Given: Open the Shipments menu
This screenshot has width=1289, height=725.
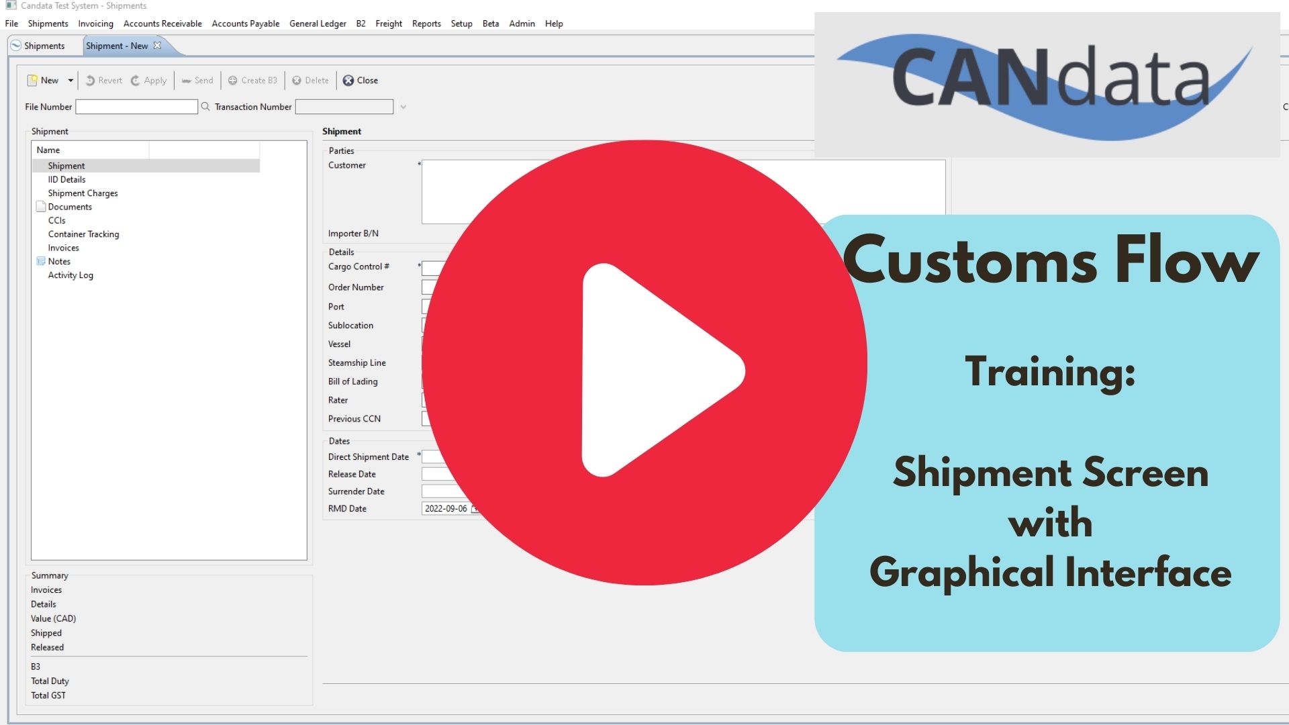Looking at the screenshot, I should [x=48, y=23].
